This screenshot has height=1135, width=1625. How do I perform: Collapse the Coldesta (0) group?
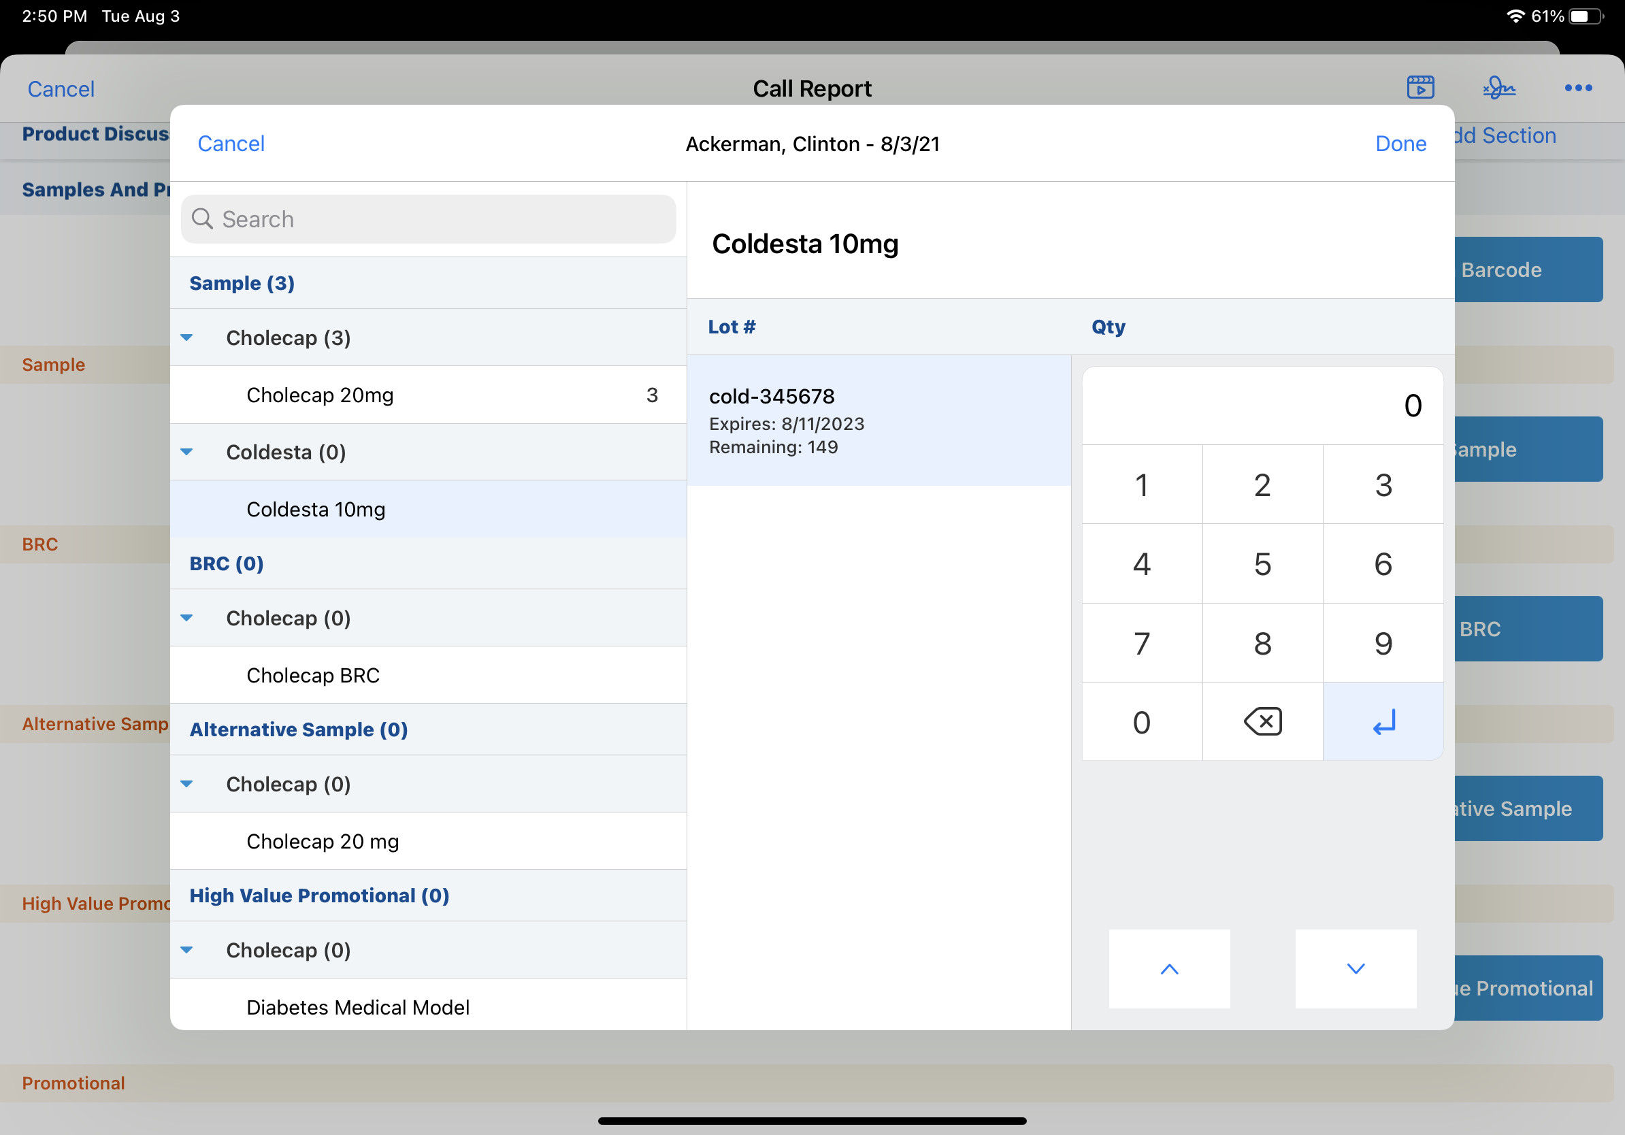tap(187, 452)
